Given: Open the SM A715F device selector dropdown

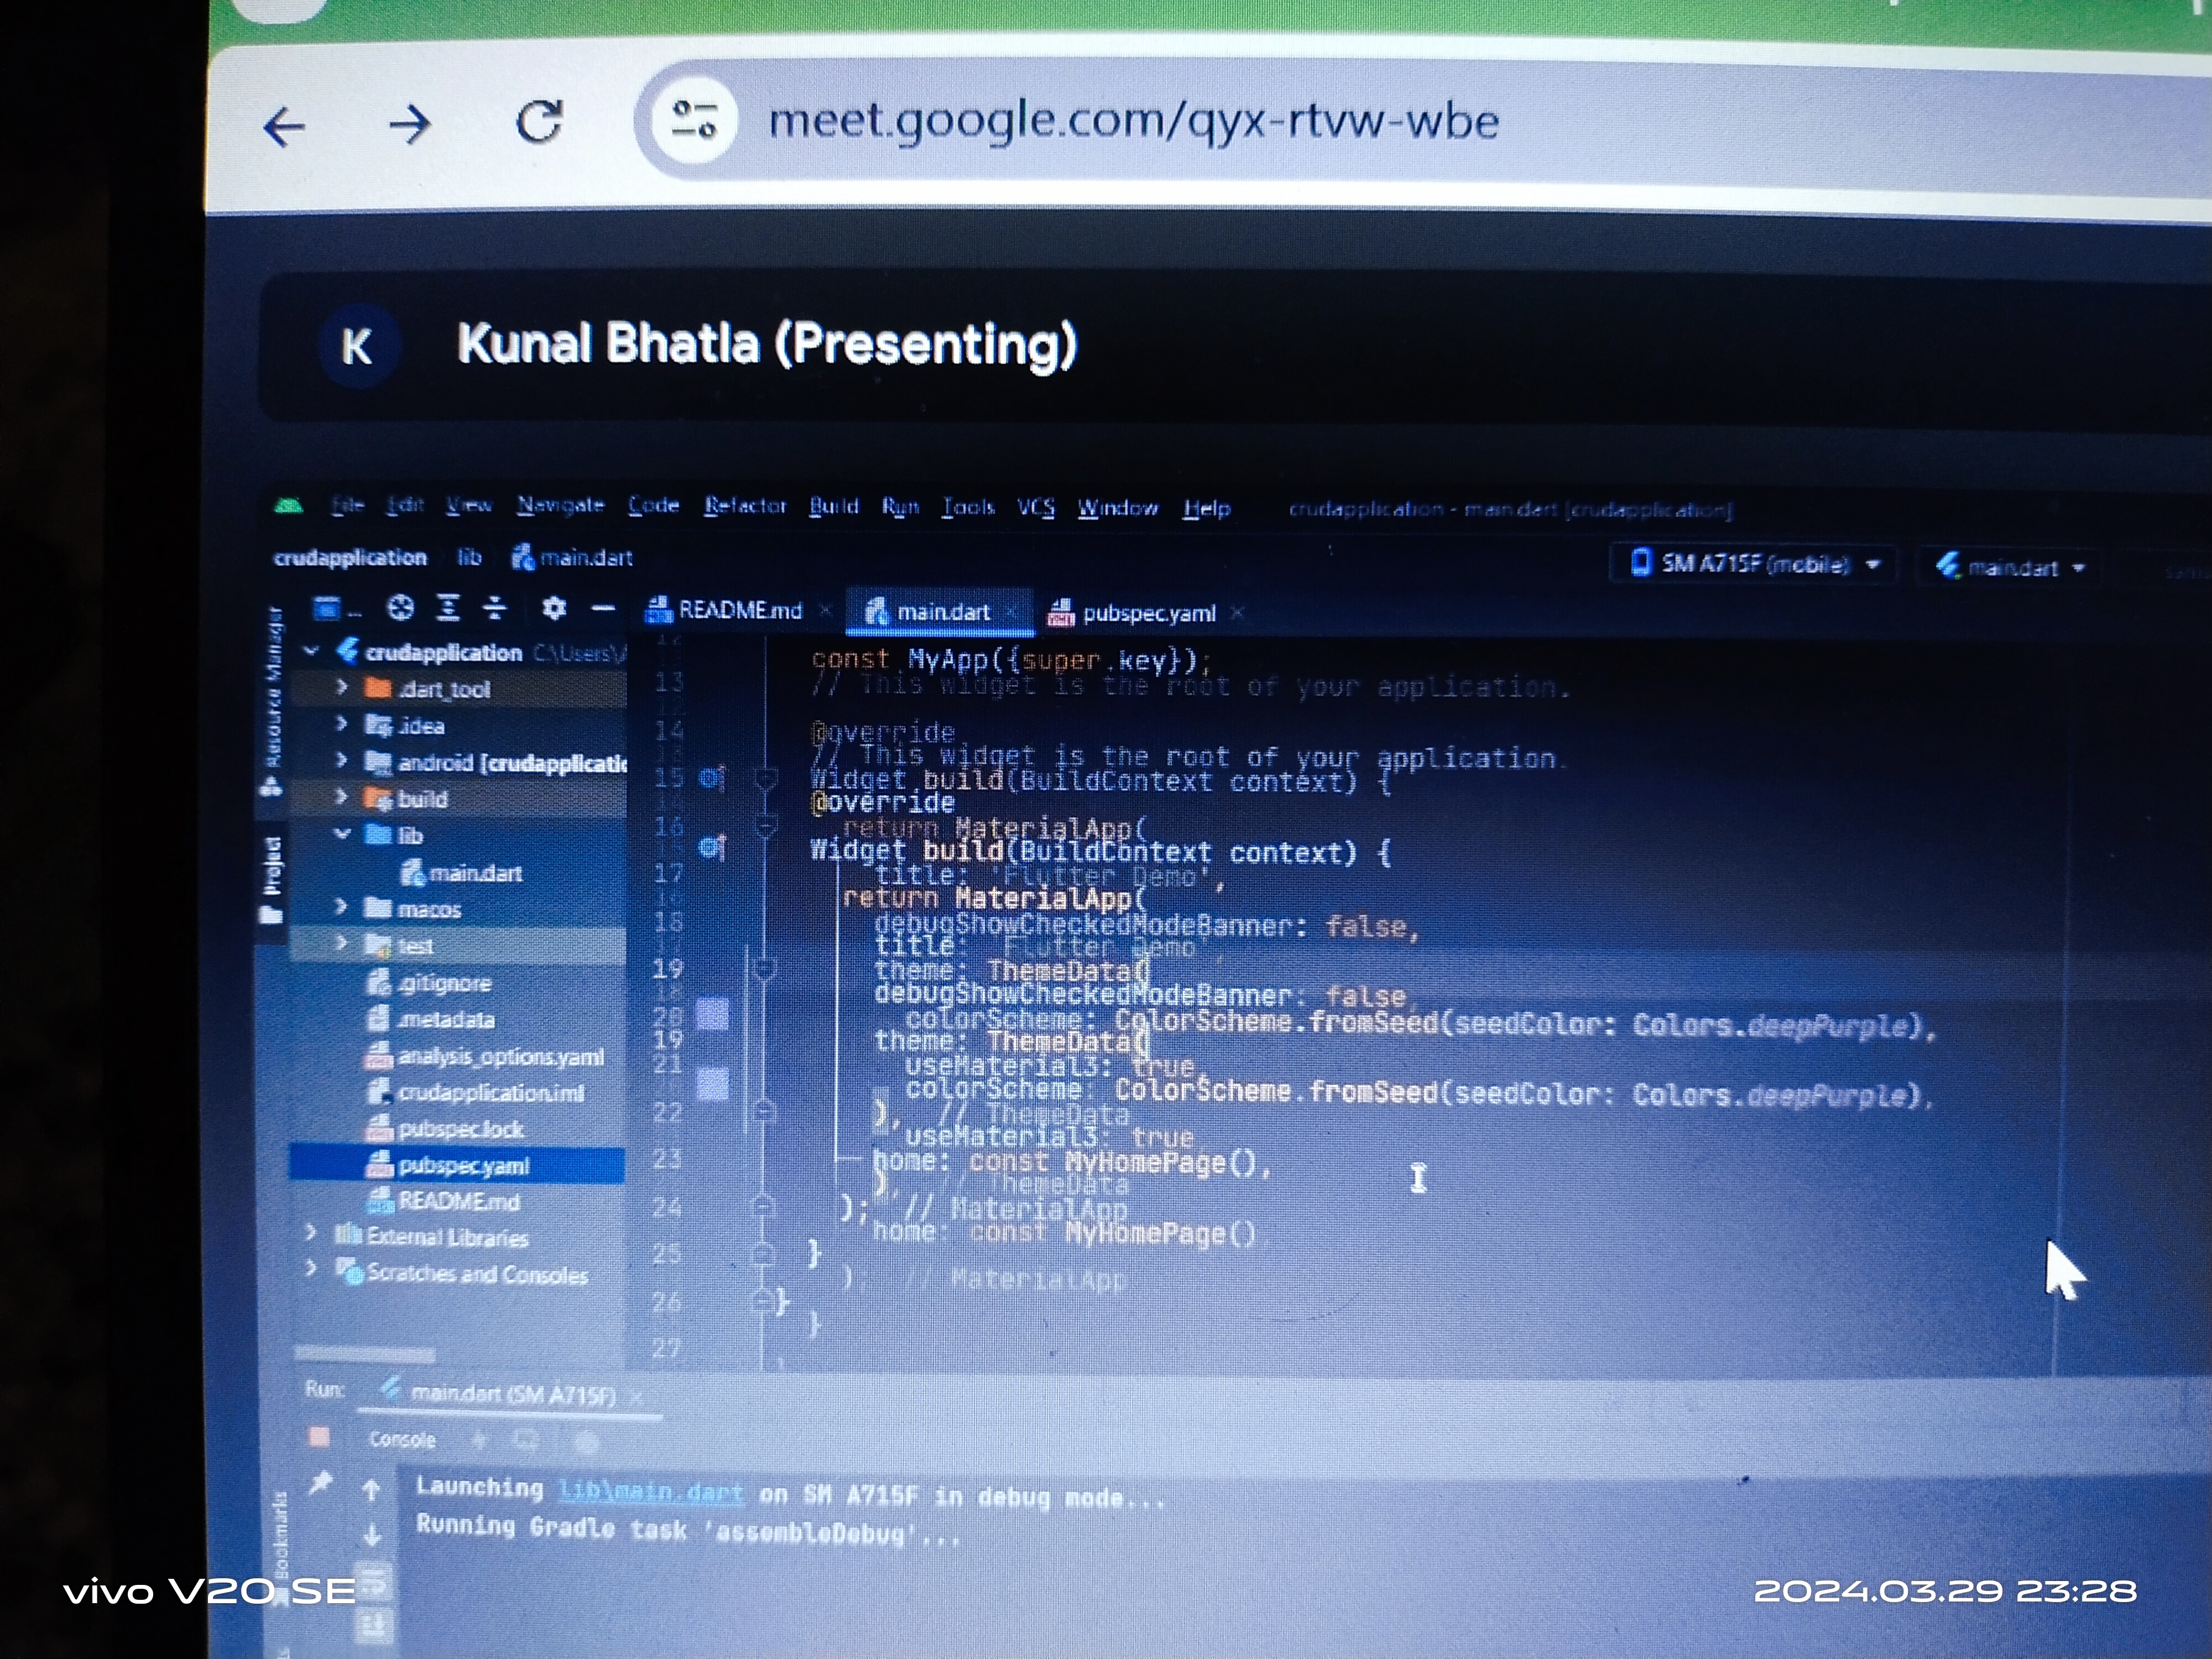Looking at the screenshot, I should [1755, 564].
